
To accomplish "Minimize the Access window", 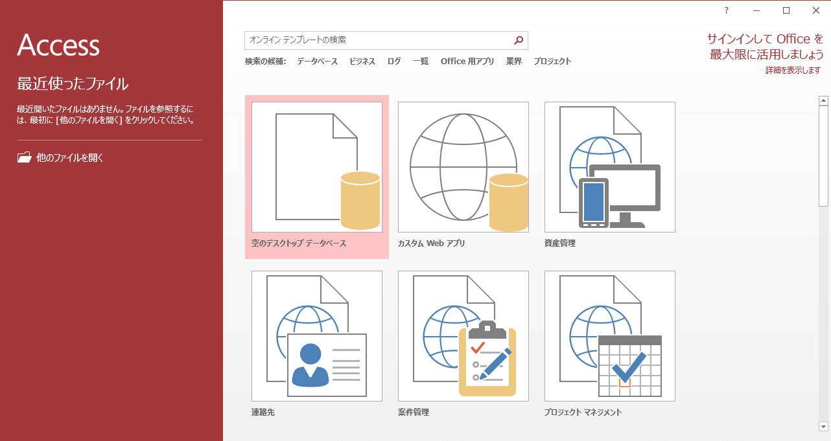I will tap(756, 10).
